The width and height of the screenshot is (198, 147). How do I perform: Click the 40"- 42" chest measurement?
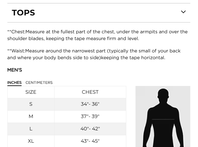point(90,129)
